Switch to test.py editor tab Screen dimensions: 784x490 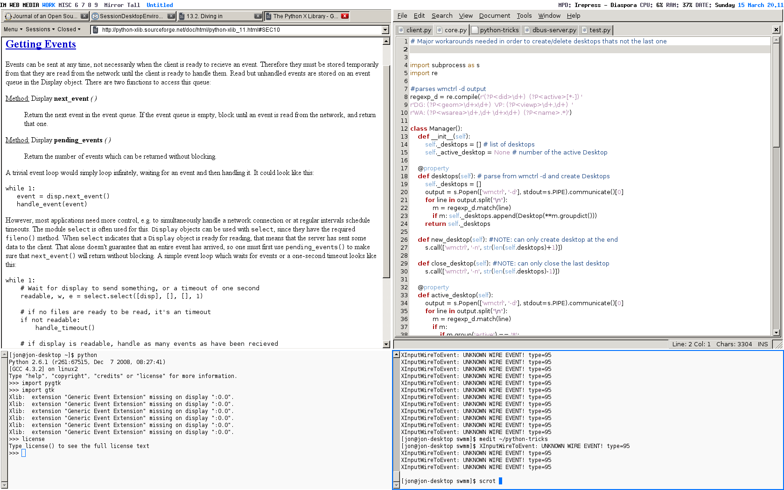[x=596, y=30]
